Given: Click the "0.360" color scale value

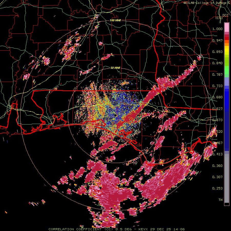Looking at the screenshot, I should pyautogui.click(x=217, y=166).
